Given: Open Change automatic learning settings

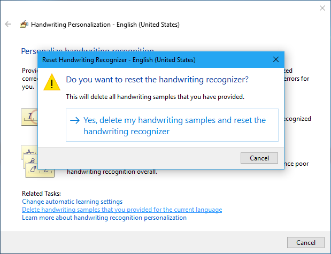Looking at the screenshot, I should coord(72,202).
